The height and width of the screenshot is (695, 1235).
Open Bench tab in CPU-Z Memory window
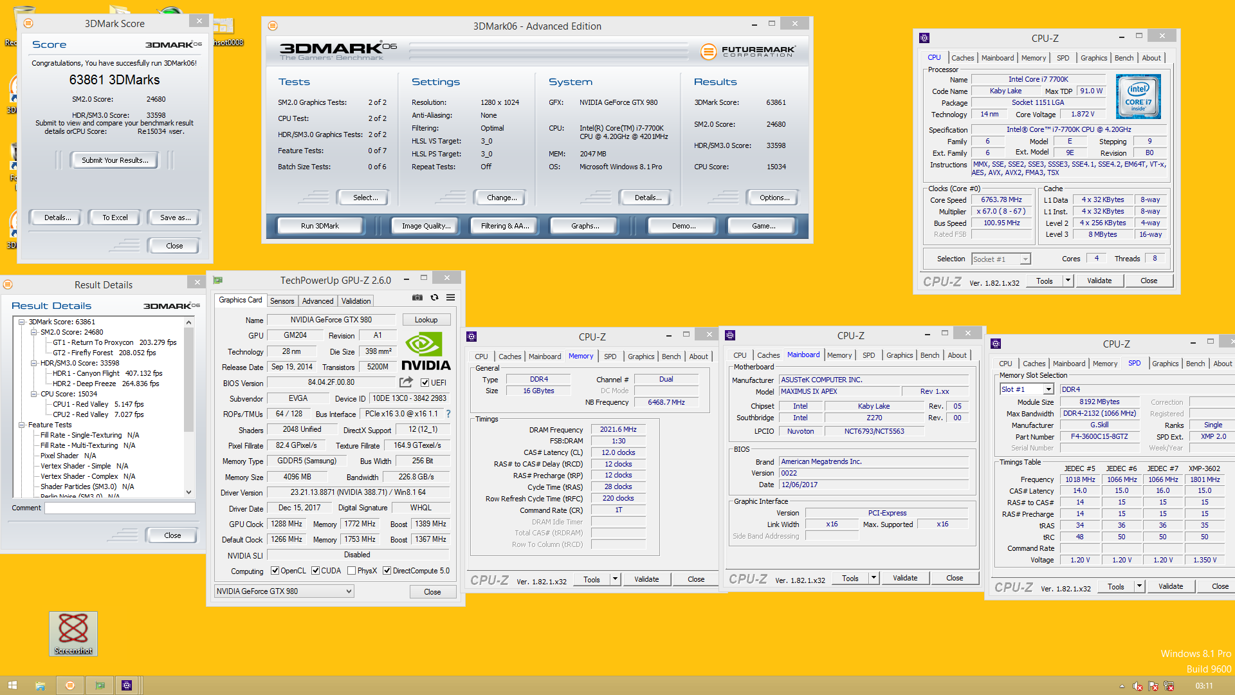point(671,357)
